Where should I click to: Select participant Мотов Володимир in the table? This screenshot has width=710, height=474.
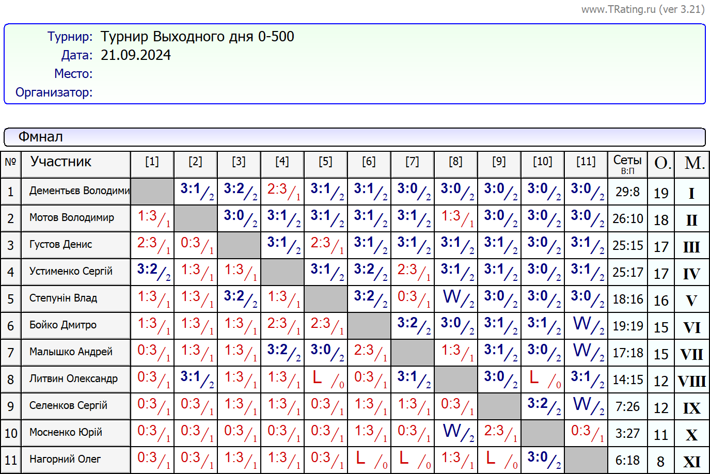pos(72,218)
